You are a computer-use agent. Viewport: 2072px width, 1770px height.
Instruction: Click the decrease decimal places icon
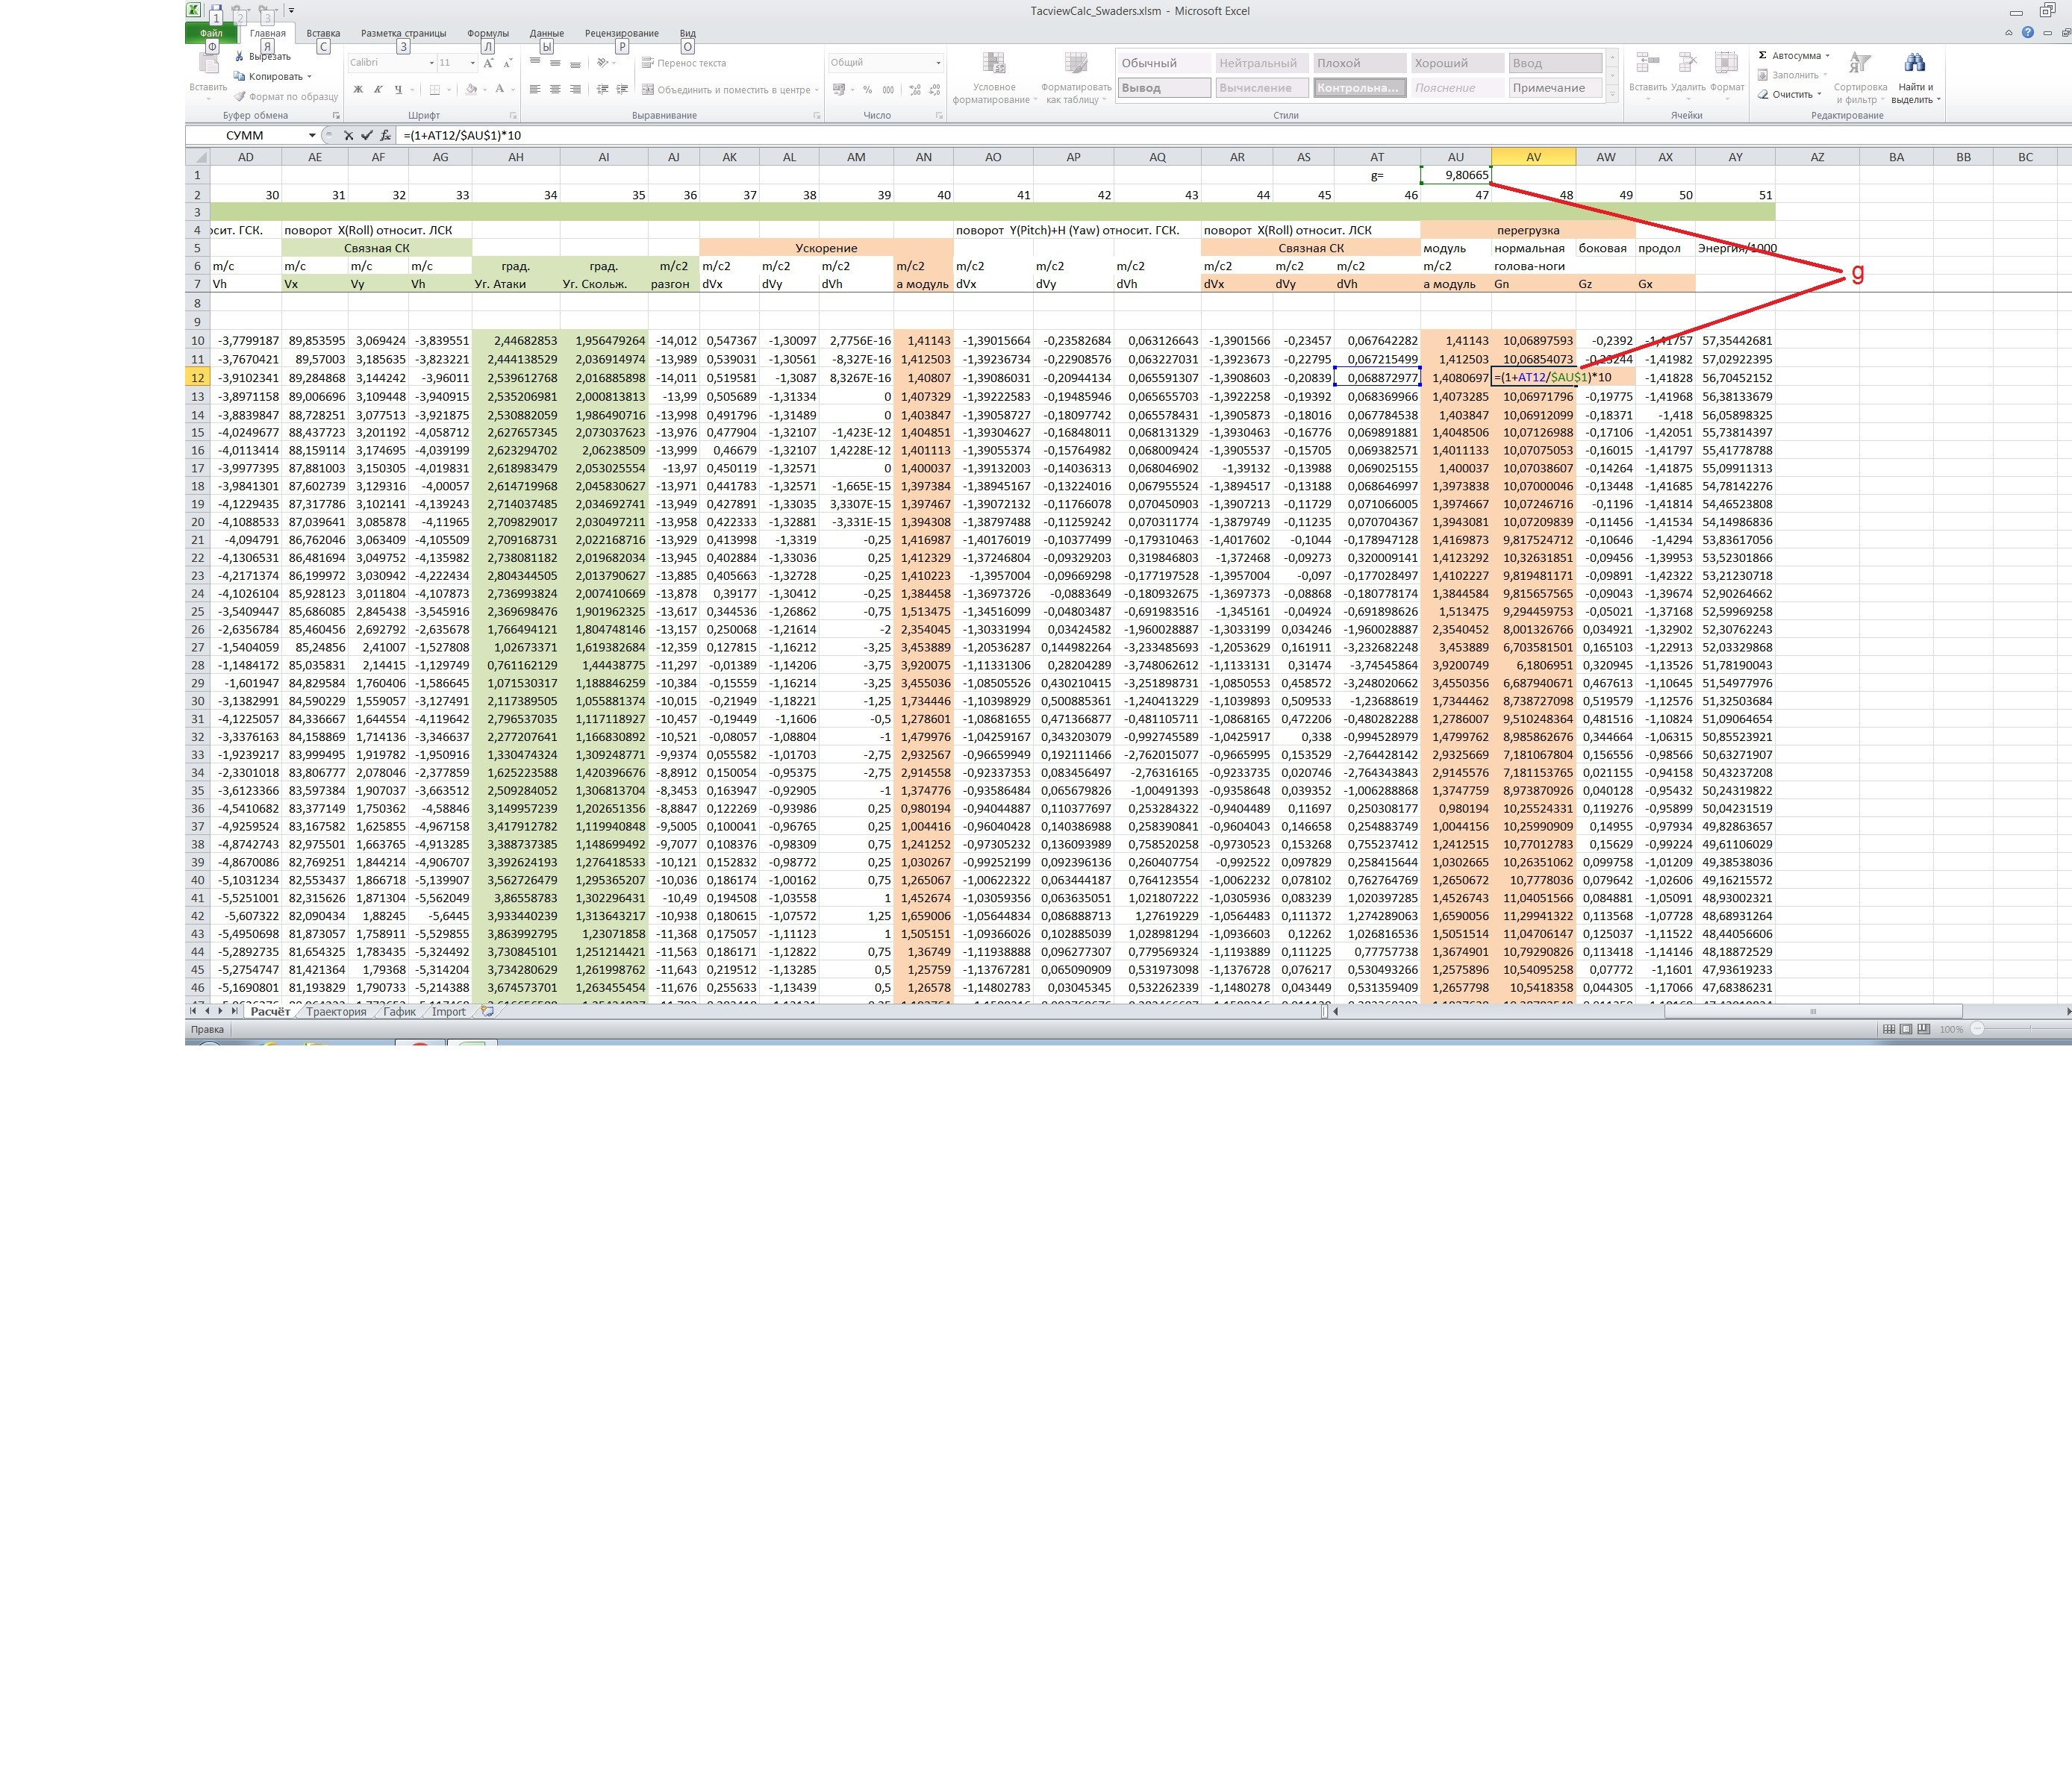click(936, 89)
